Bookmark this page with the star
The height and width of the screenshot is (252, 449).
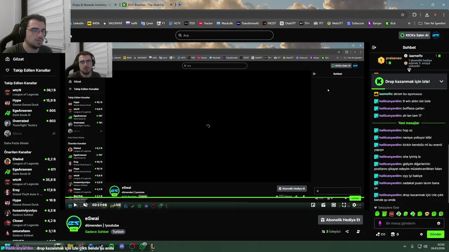pos(403,15)
